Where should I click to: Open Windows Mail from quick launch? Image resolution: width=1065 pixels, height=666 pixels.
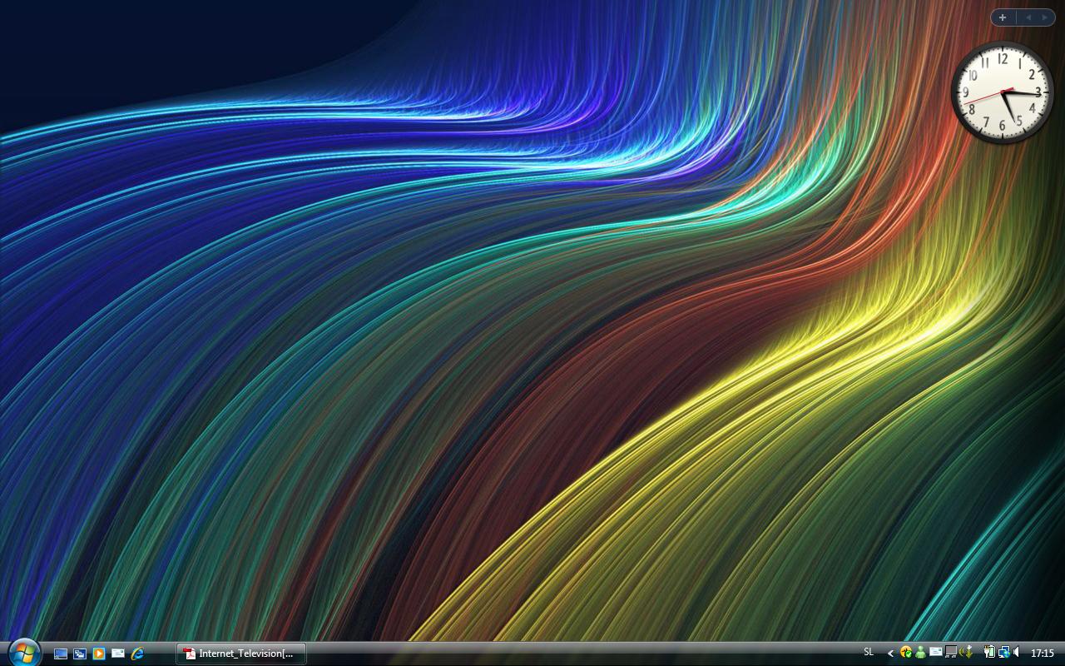pos(118,654)
